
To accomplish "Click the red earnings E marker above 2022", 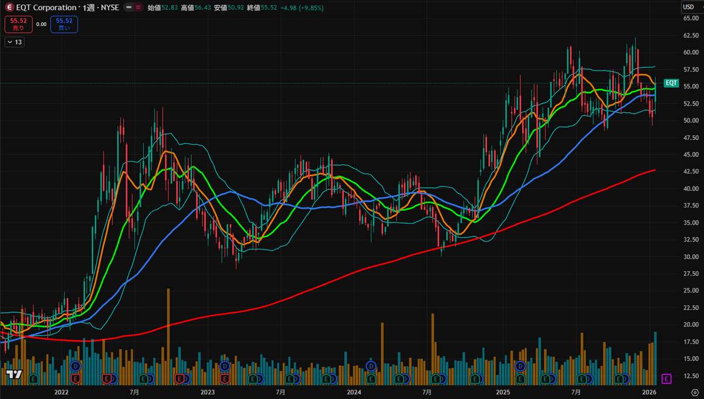I will [76, 379].
